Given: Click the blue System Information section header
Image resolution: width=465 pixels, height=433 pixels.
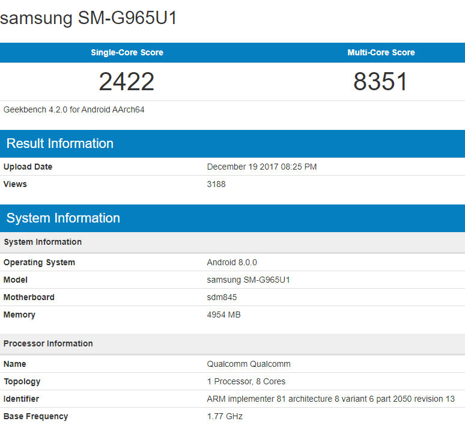Looking at the screenshot, I should click(63, 218).
